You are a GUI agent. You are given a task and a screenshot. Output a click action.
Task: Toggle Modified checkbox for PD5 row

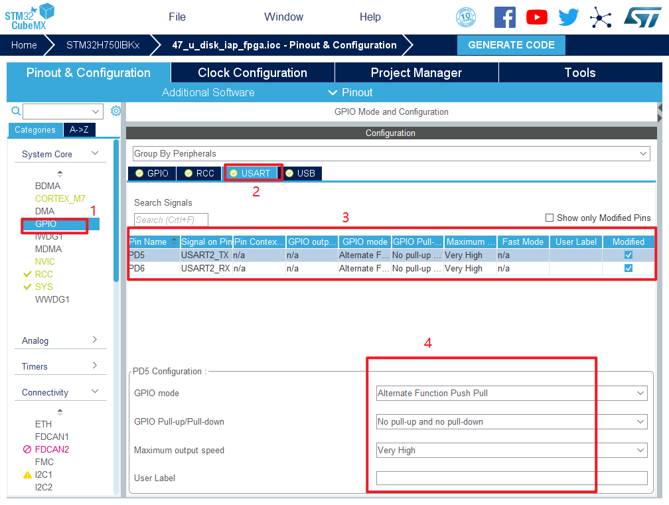coord(628,255)
